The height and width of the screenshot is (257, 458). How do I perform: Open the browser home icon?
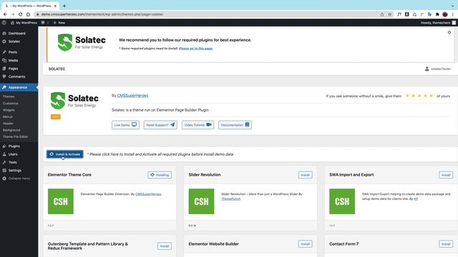28,14
